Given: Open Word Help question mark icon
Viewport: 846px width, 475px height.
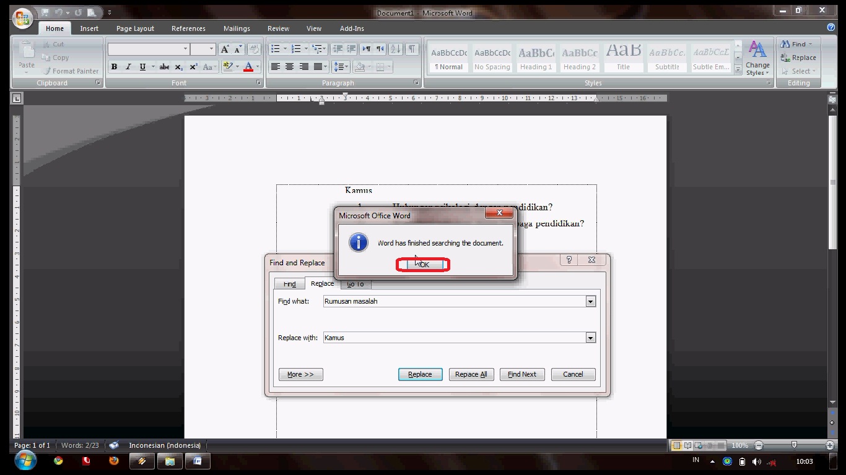Looking at the screenshot, I should tap(831, 28).
